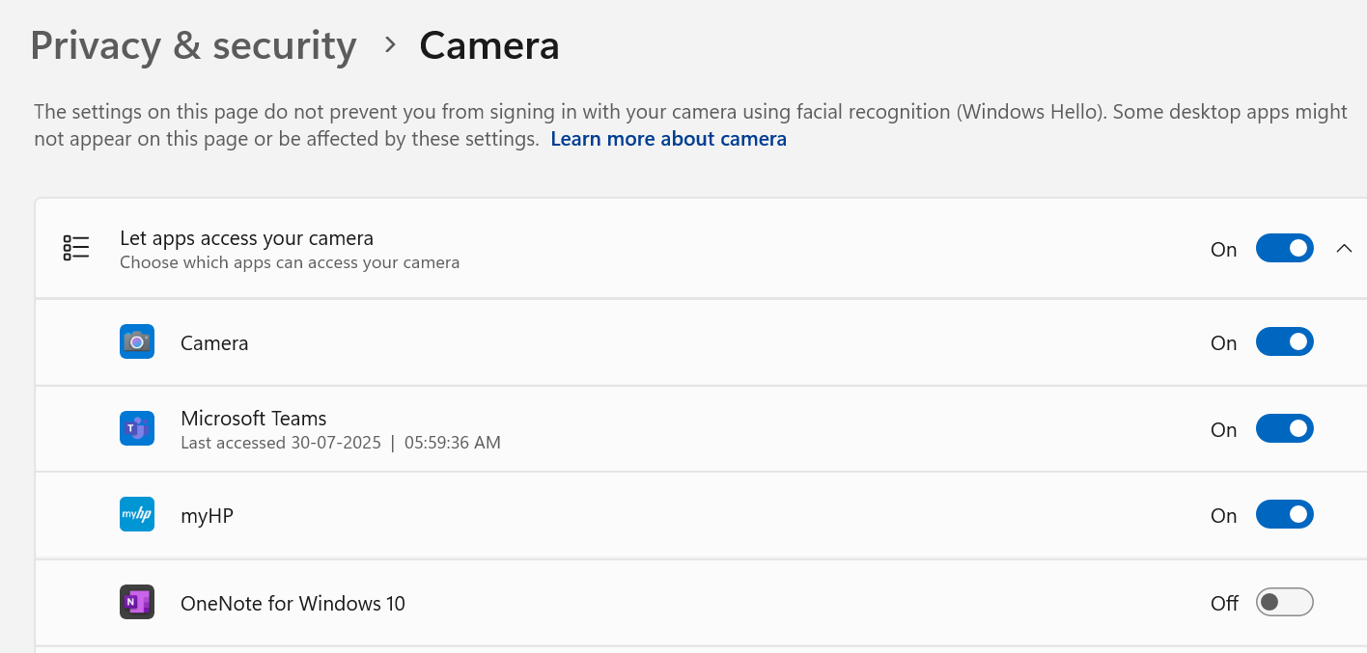Click the myHP app icon
This screenshot has width=1367, height=653.
(x=137, y=515)
